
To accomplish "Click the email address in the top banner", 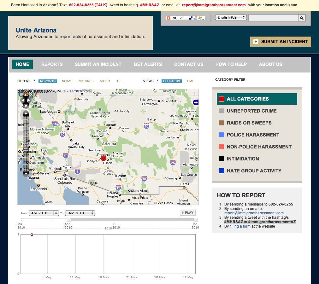I will click(214, 5).
